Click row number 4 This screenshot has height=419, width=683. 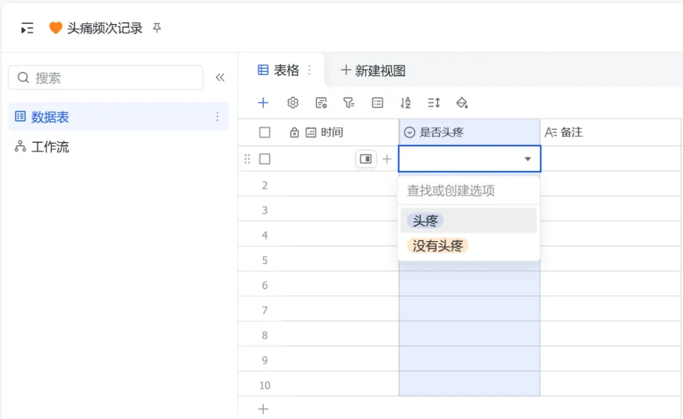pos(265,235)
